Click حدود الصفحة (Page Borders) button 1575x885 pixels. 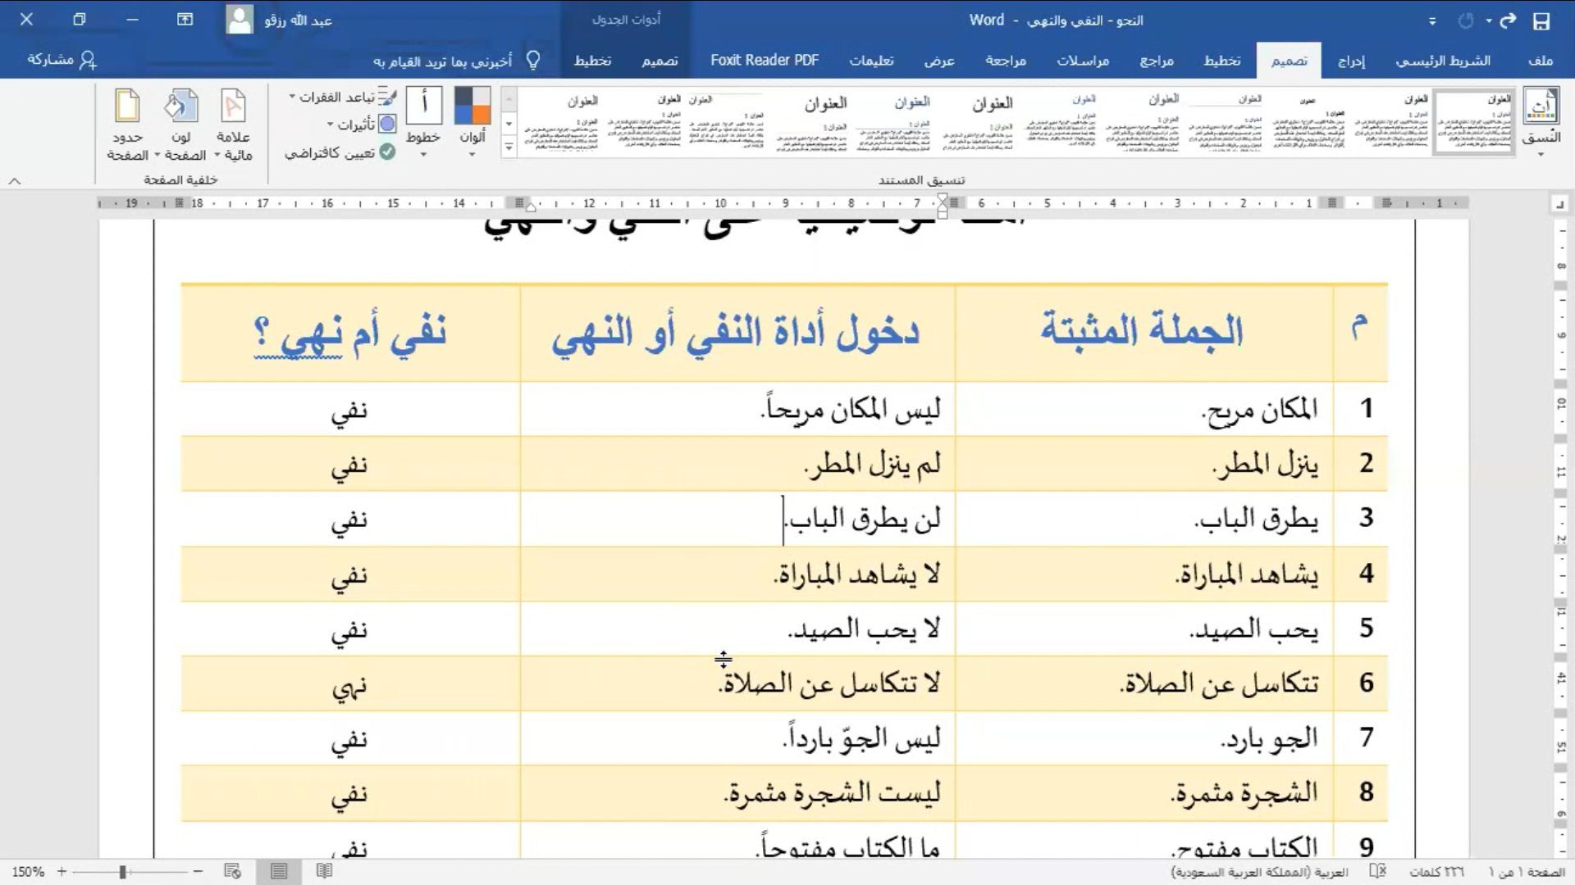128,125
